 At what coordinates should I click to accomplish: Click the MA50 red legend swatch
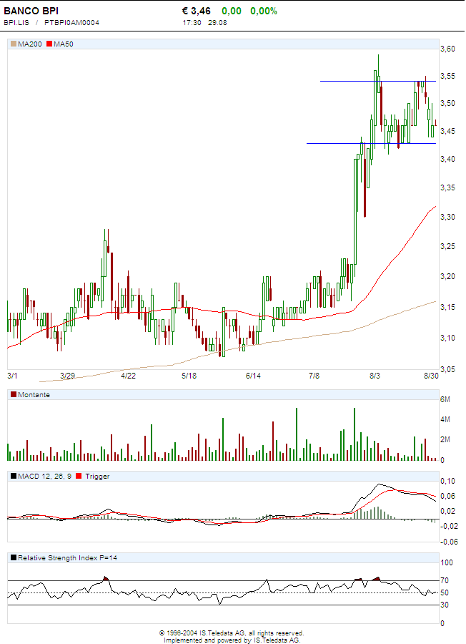49,44
